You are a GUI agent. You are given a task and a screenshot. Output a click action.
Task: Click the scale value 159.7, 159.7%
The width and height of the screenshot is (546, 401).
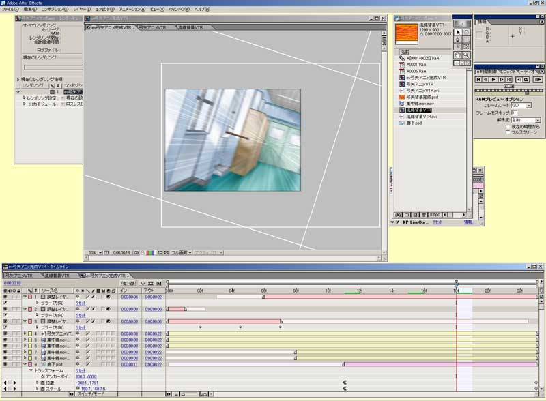[x=93, y=389]
